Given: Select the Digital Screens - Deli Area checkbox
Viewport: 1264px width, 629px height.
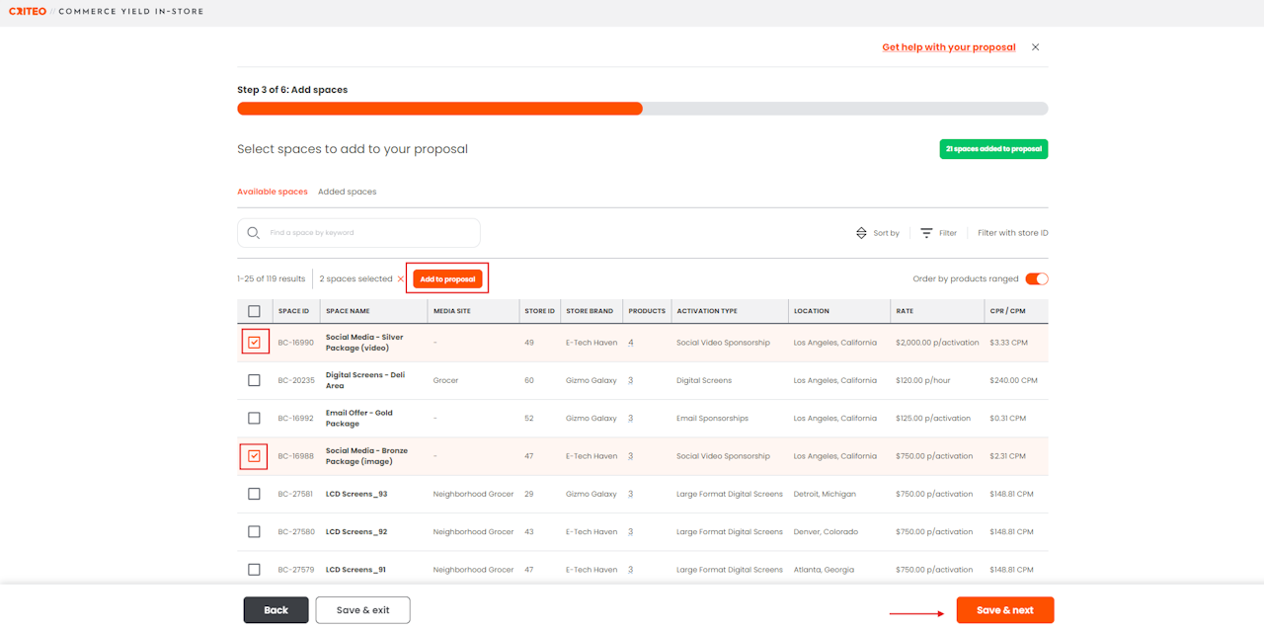Looking at the screenshot, I should (x=254, y=380).
